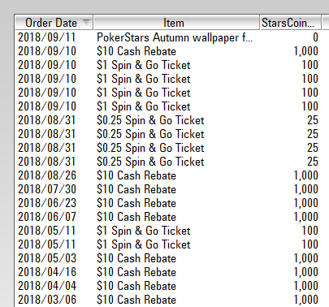This screenshot has height=307, width=329.
Task: Select the $10 Cash Rebate item for 2018/06/07
Action: pos(136,217)
